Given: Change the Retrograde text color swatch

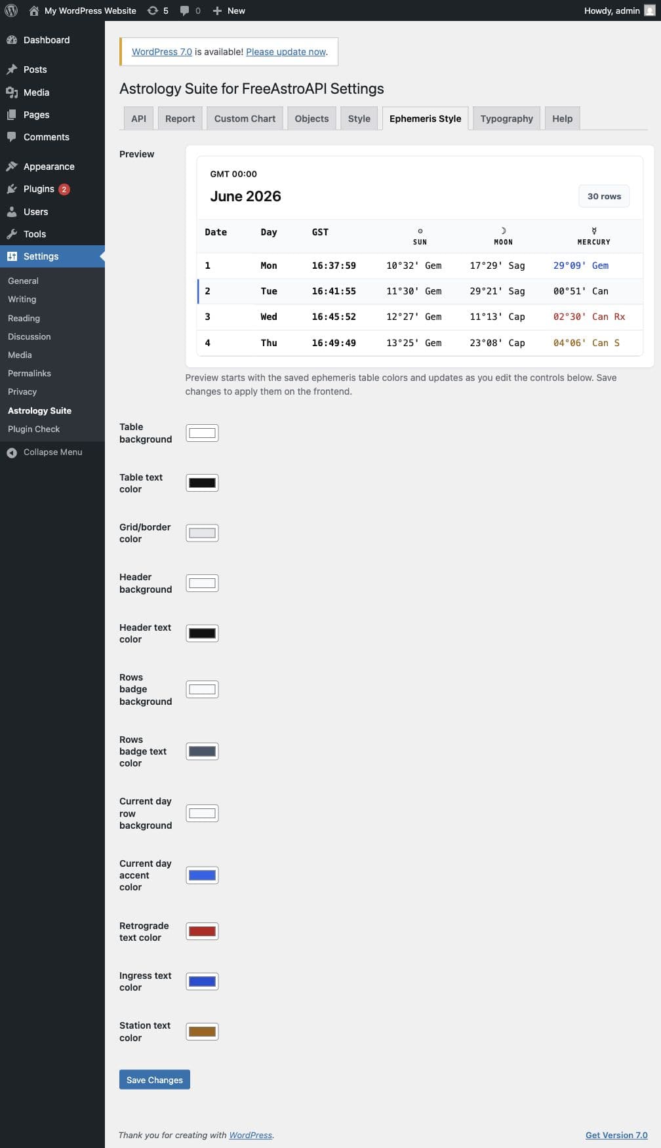Looking at the screenshot, I should coord(202,932).
